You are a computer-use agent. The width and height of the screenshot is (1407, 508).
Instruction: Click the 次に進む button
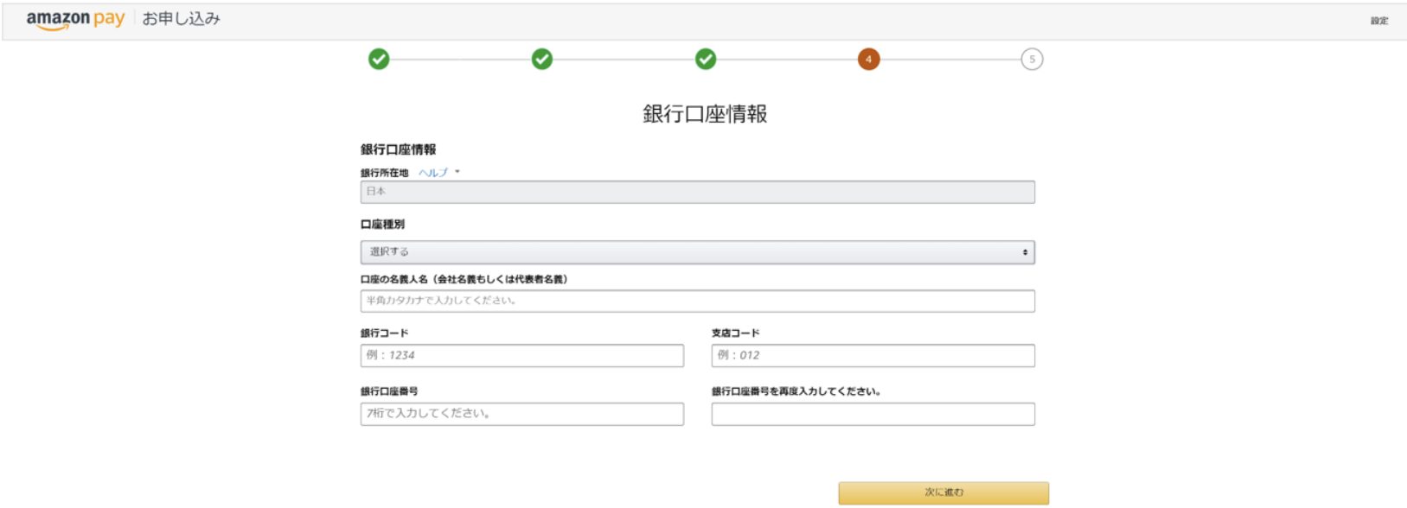tap(943, 492)
